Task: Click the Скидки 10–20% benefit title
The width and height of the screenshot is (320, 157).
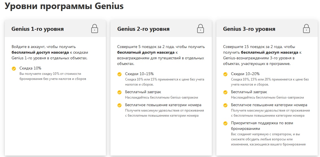Action: [245, 74]
